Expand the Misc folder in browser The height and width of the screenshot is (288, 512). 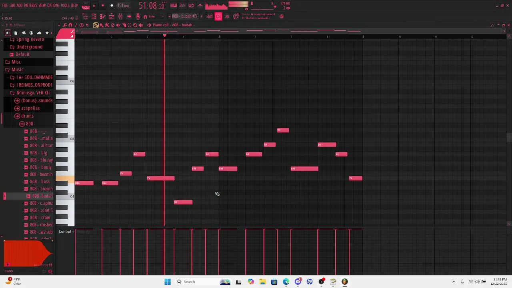click(16, 62)
